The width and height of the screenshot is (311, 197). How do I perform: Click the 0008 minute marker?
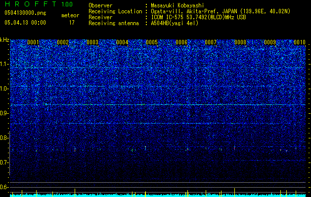[240, 42]
